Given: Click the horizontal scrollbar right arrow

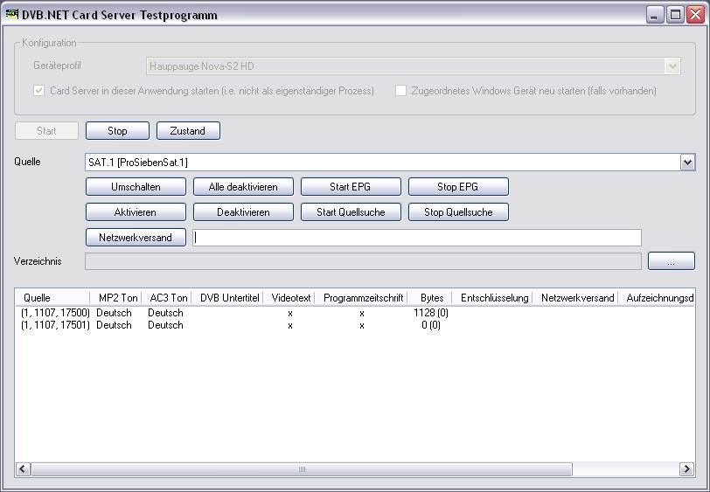Looking at the screenshot, I should click(686, 469).
